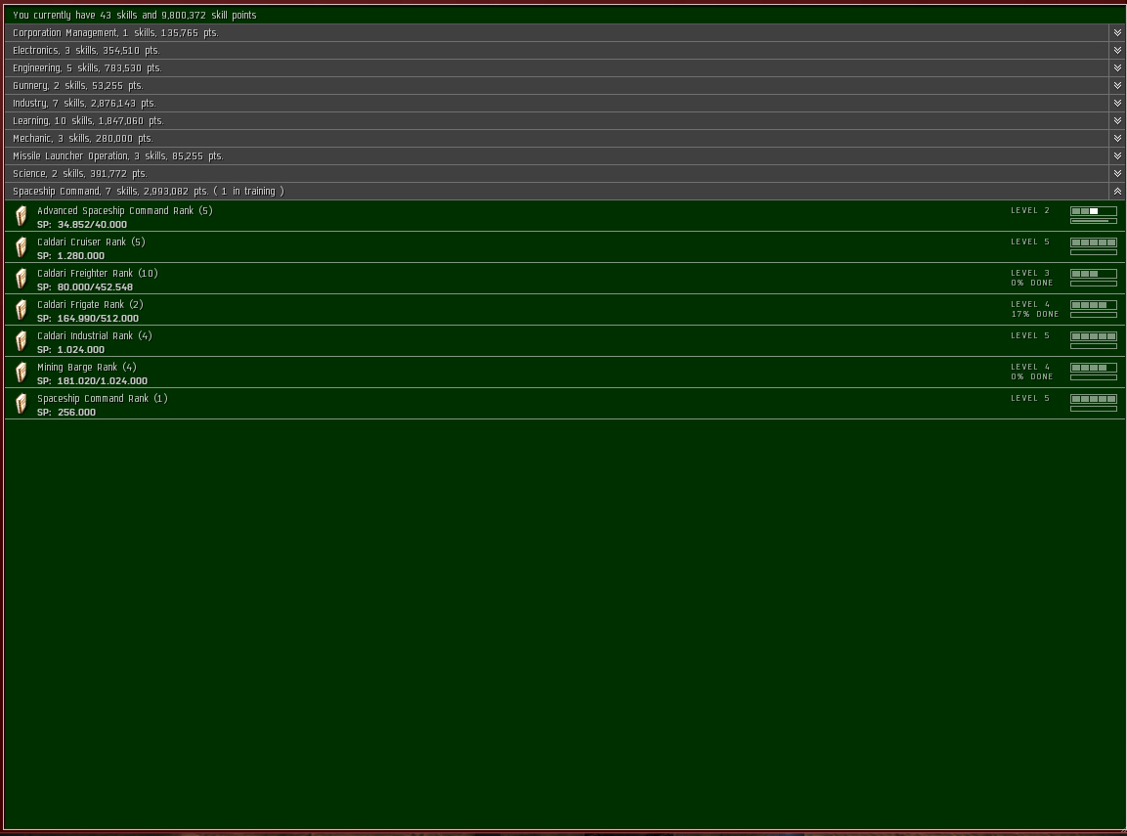
Task: Select the Caldari Frigate Rank (2) name
Action: point(91,305)
